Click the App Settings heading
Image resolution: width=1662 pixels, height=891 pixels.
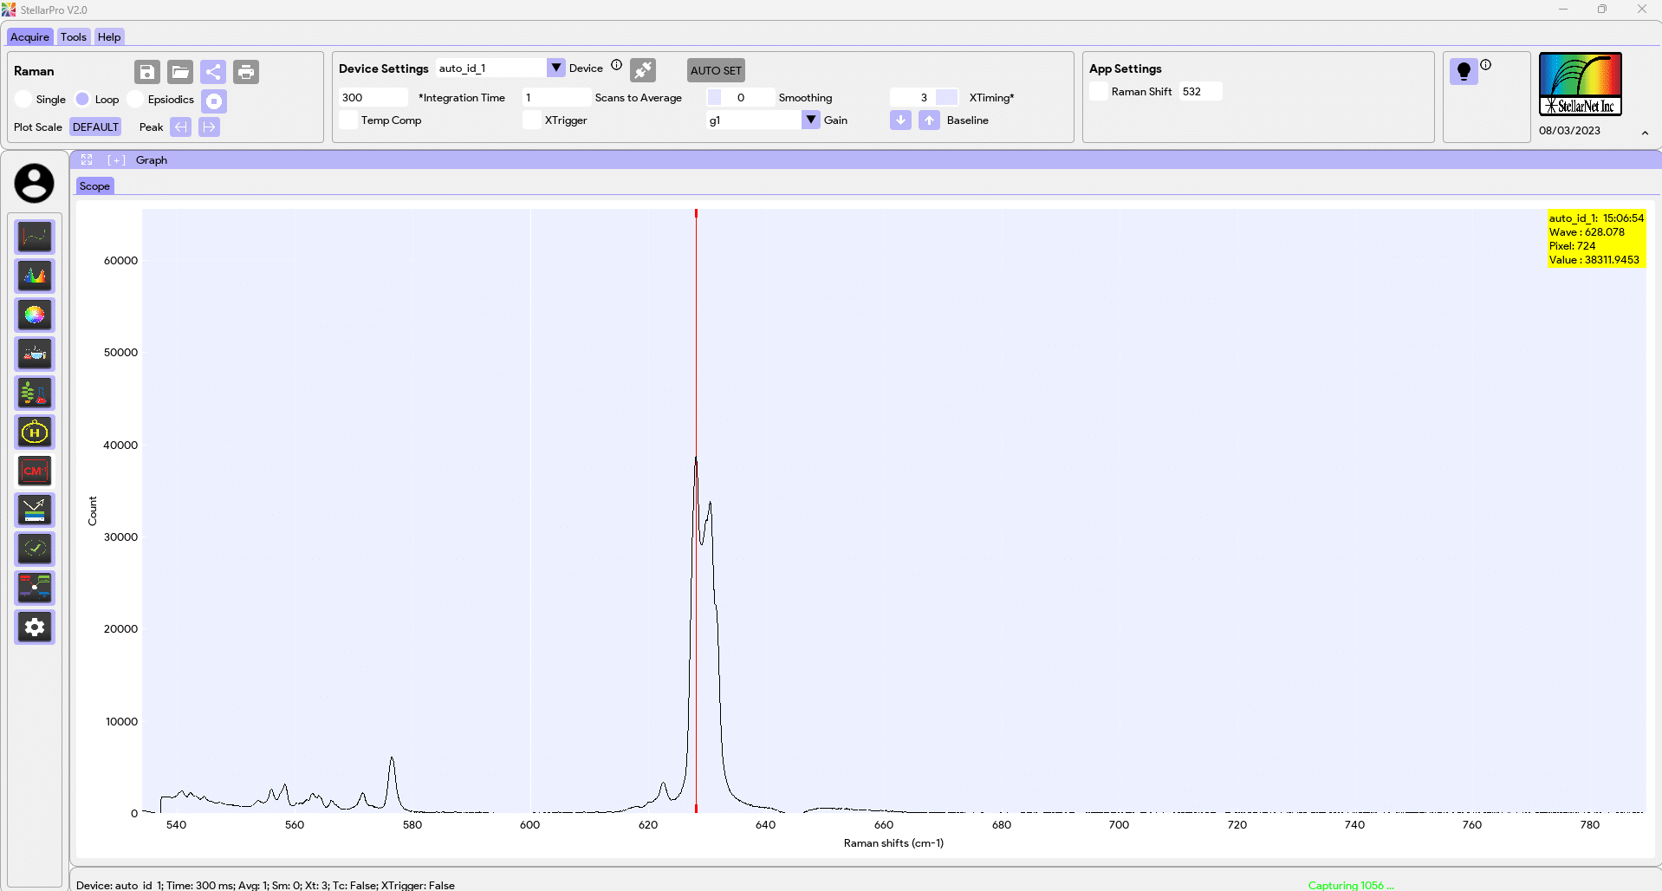pos(1126,68)
